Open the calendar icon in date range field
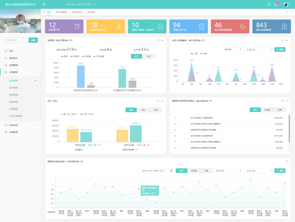 tap(172, 171)
